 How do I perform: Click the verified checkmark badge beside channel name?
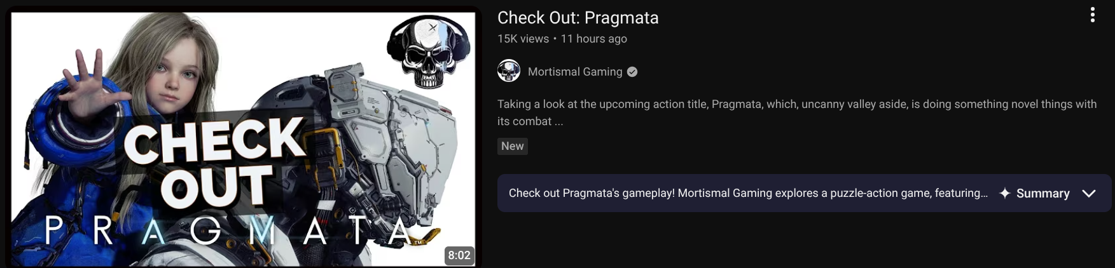(x=632, y=72)
